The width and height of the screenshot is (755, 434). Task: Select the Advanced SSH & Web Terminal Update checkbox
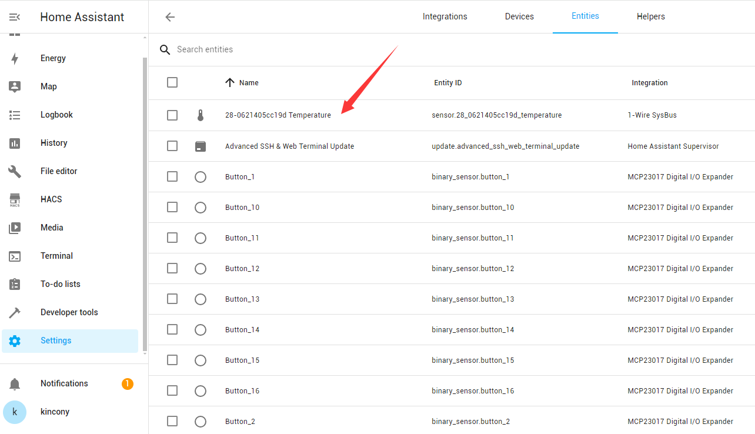(172, 146)
